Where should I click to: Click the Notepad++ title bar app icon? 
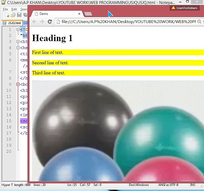(3, 2)
